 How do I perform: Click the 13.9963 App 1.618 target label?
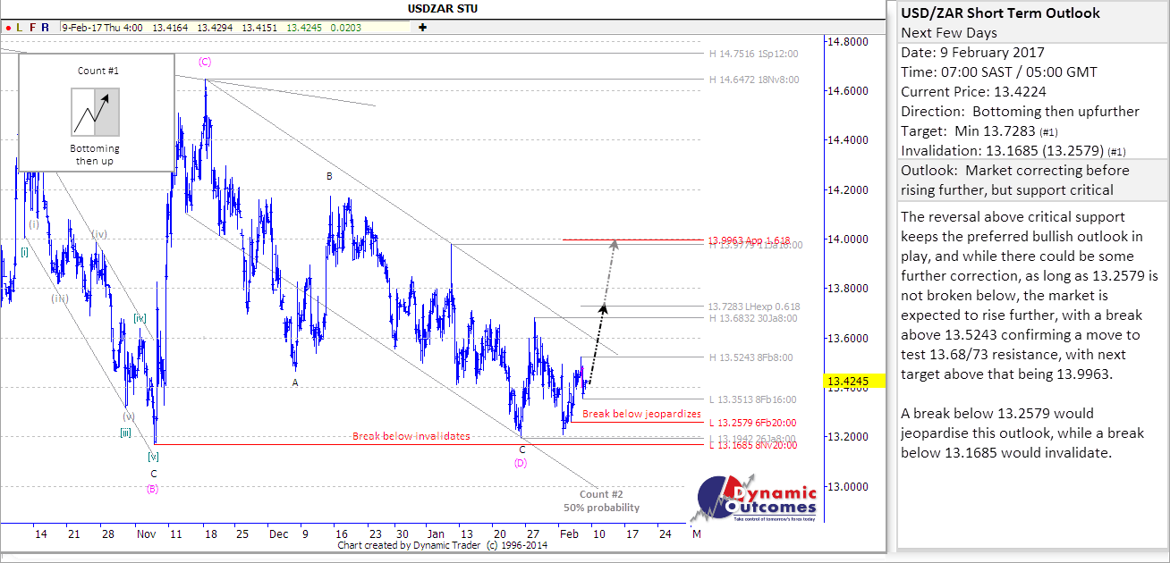pos(750,239)
